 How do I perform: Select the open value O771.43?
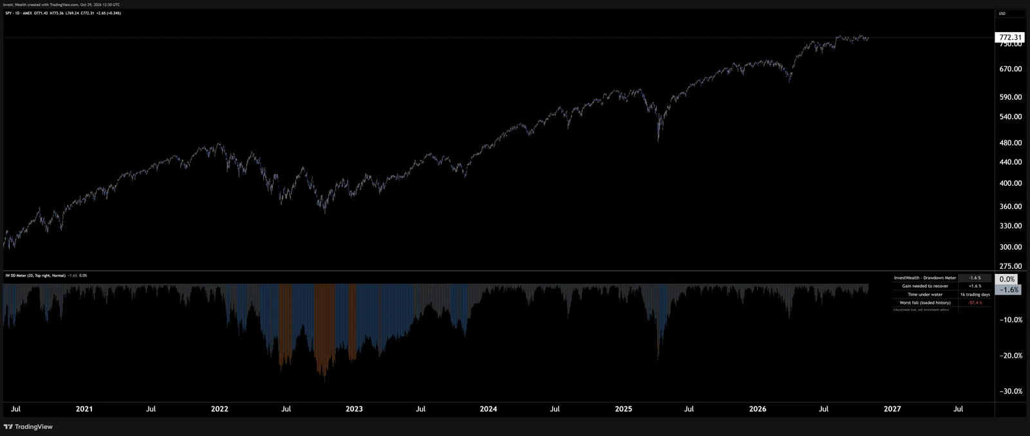pyautogui.click(x=41, y=13)
